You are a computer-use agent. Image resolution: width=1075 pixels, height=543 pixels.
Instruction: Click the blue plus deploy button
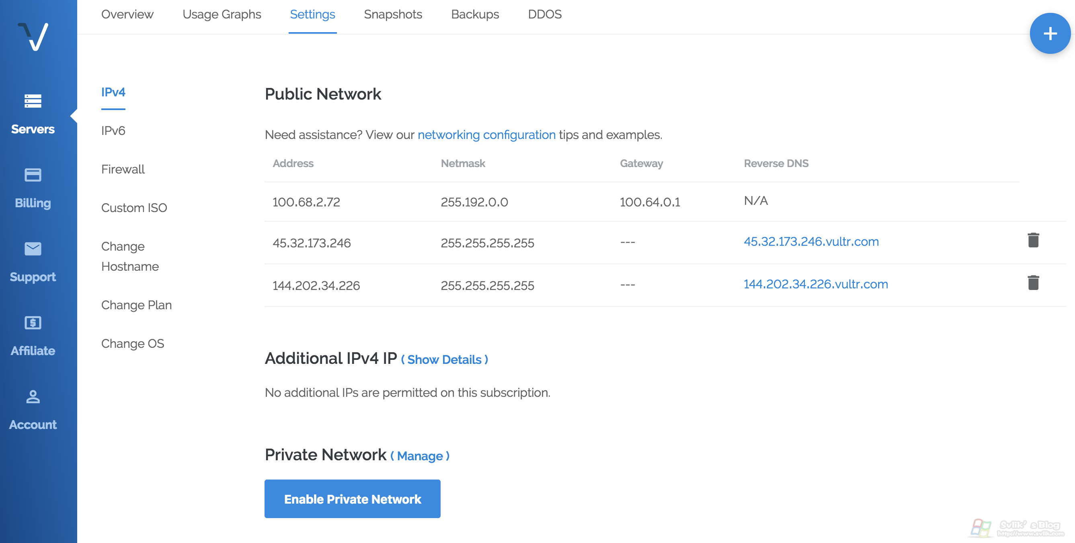coord(1050,34)
